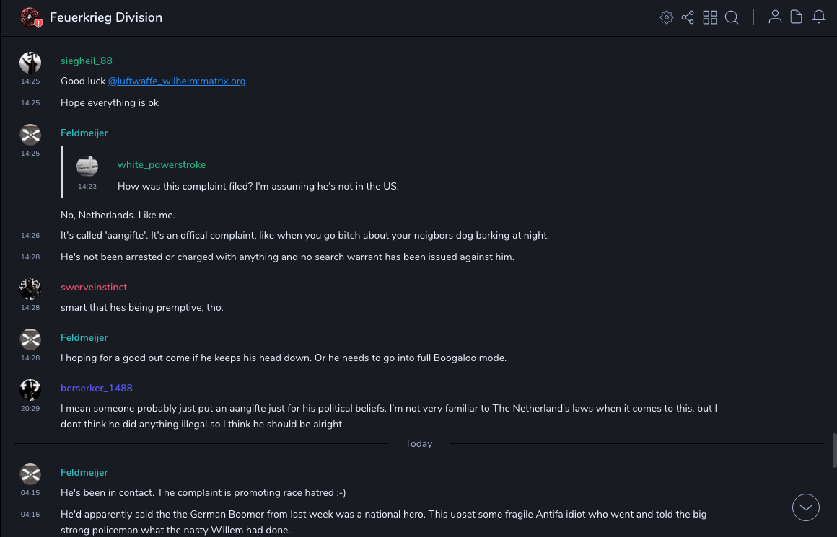Select the swerveinstinct username
837x537 pixels.
94,287
